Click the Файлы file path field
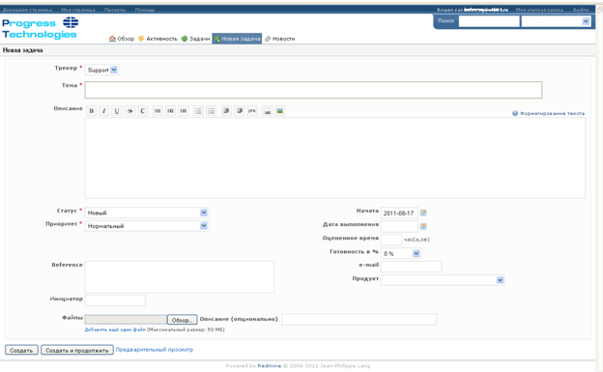Image resolution: width=603 pixels, height=372 pixels. (x=126, y=320)
